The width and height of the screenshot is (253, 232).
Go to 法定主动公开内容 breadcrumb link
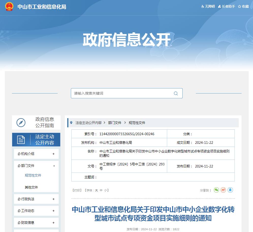88,123
